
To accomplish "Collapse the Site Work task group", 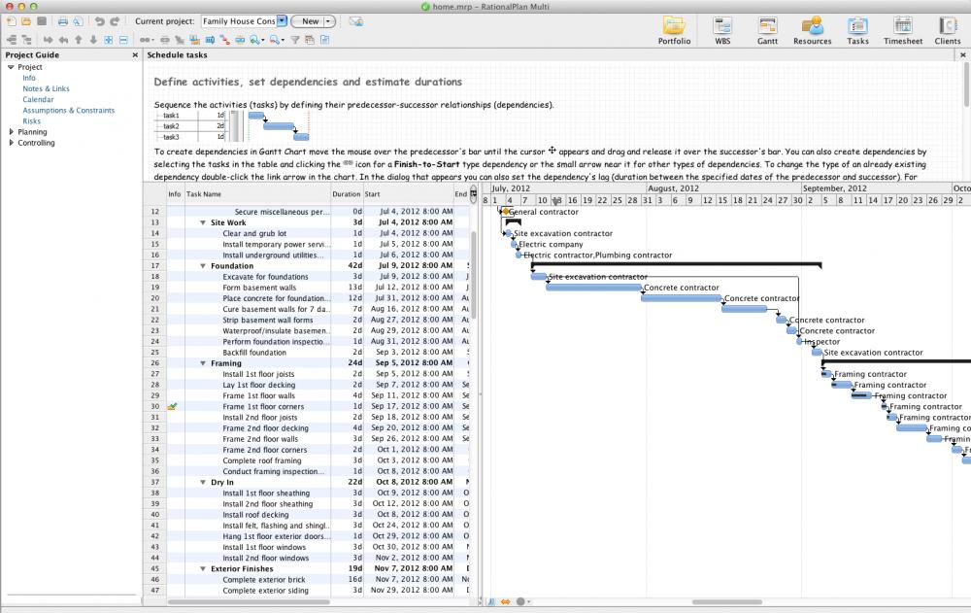I will pyautogui.click(x=201, y=222).
